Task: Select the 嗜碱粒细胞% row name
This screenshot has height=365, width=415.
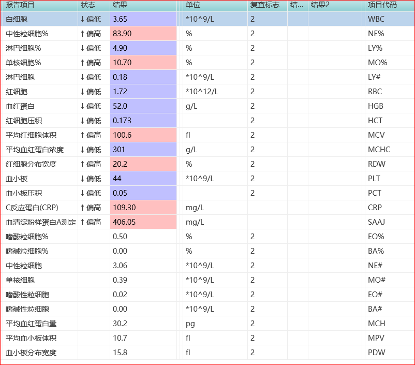Action: click(x=27, y=251)
